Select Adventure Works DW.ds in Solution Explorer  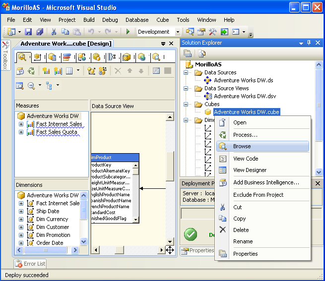(x=243, y=80)
